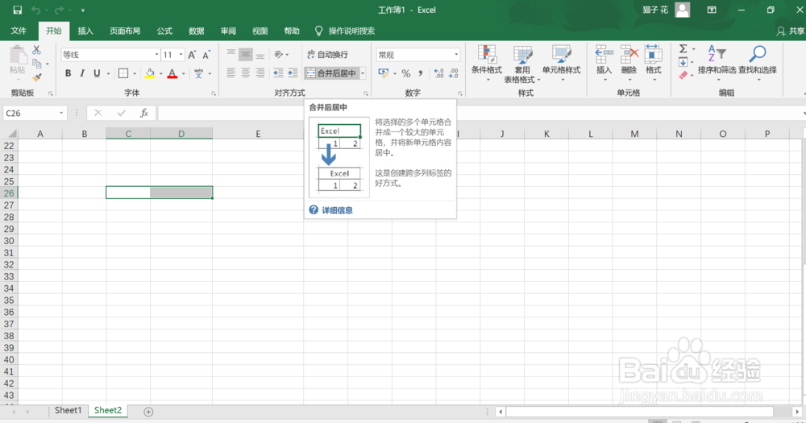Apply comma style format

coord(421,73)
